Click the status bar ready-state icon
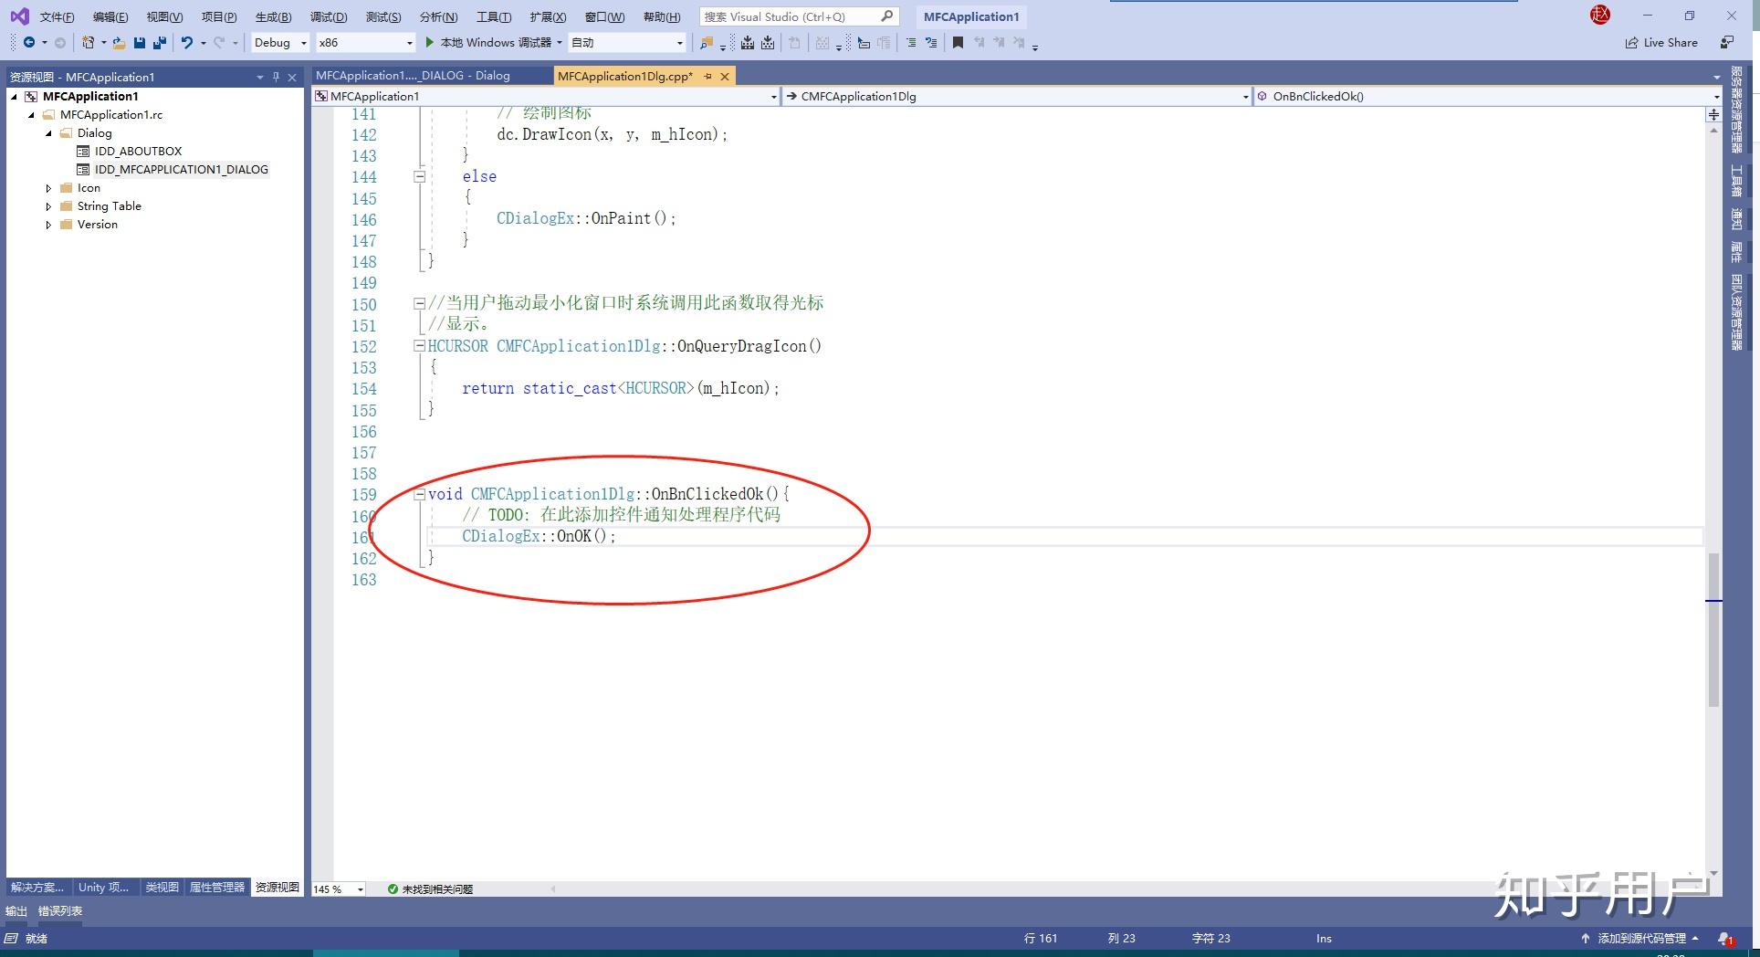 click(12, 938)
